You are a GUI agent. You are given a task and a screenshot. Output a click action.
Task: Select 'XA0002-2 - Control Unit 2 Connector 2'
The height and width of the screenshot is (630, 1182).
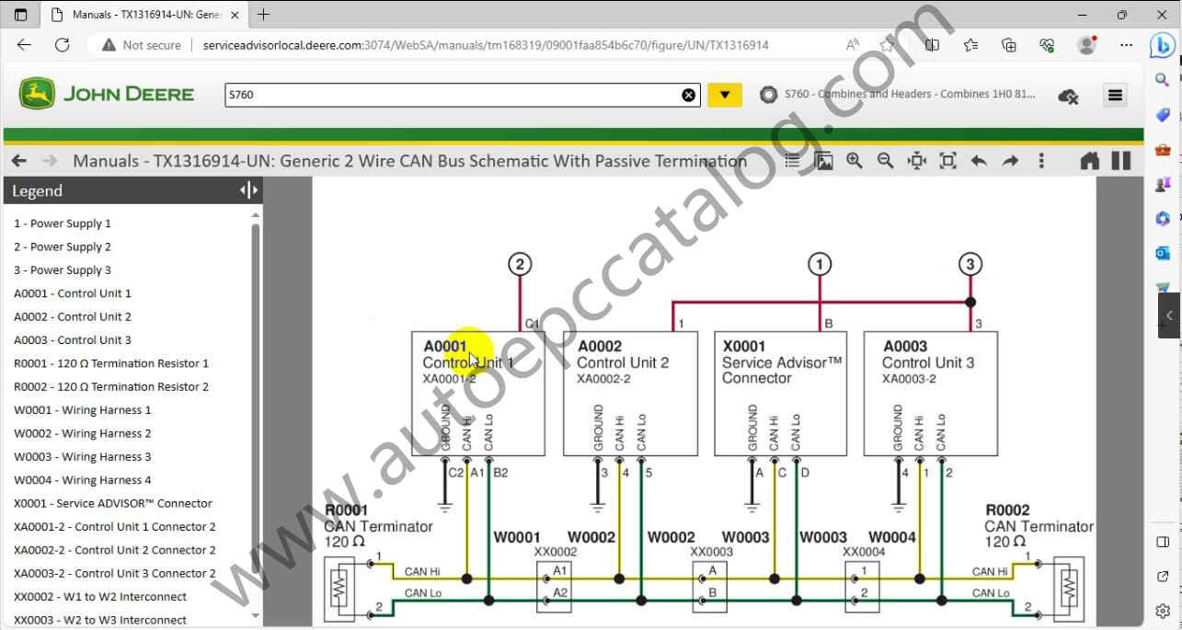[115, 550]
